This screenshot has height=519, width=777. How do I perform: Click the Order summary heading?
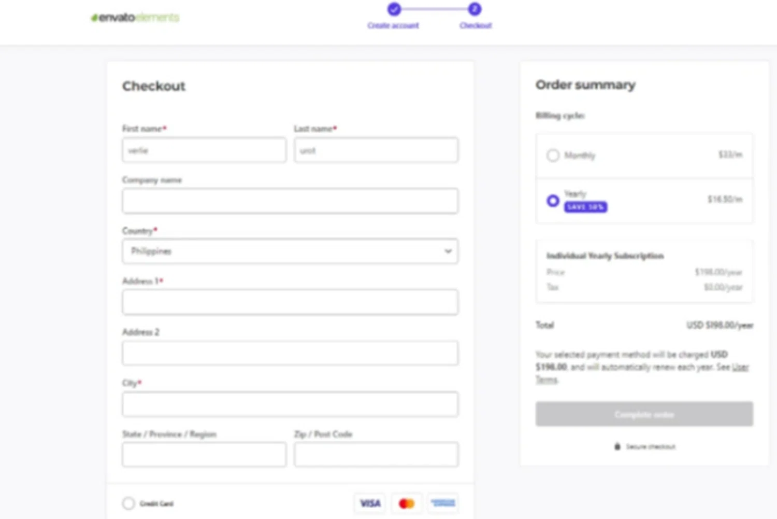[585, 85]
